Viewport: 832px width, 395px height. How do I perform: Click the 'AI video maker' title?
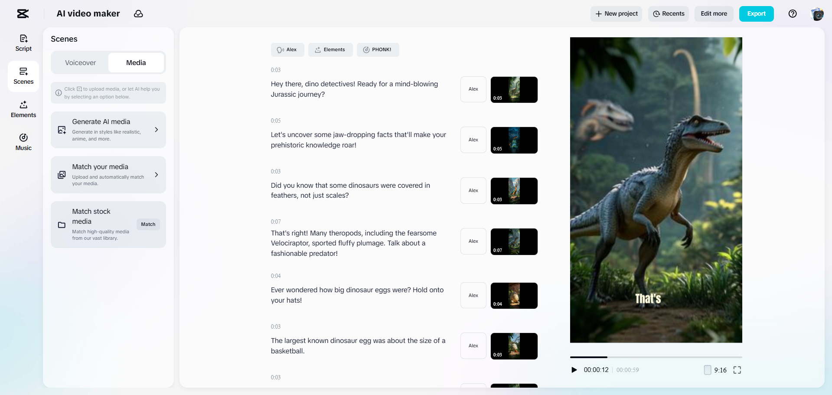88,14
